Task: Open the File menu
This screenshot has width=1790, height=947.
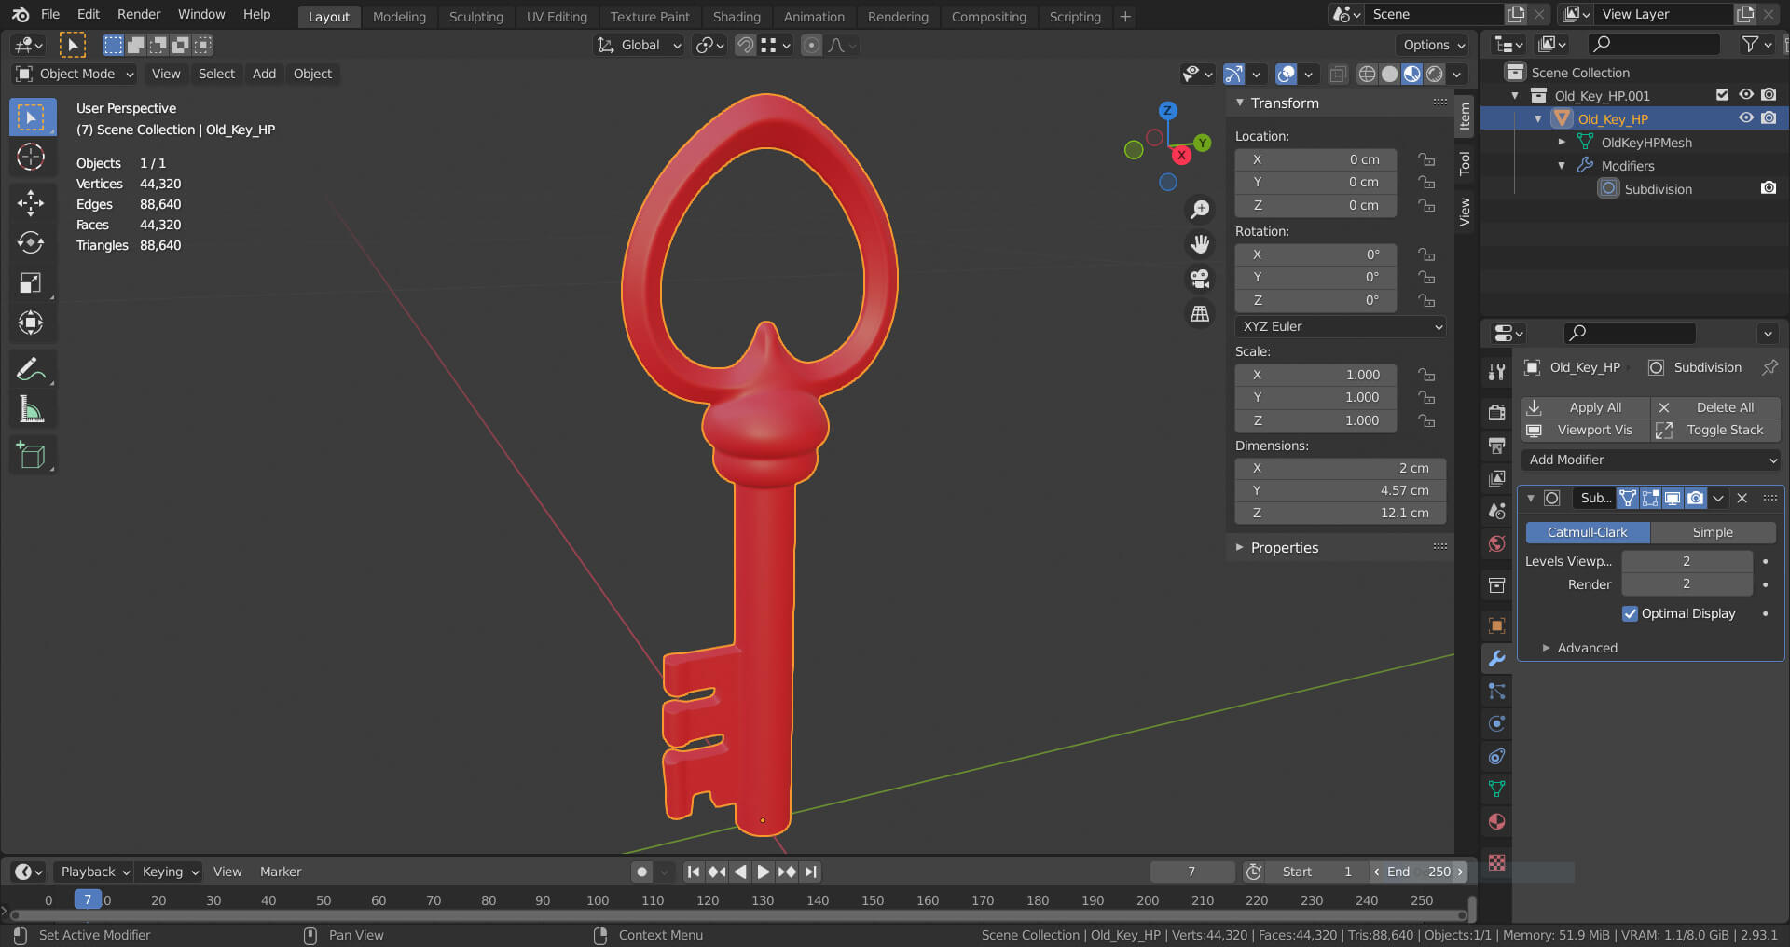Action: [50, 15]
